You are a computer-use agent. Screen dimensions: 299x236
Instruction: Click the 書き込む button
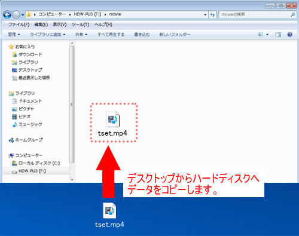click(142, 35)
